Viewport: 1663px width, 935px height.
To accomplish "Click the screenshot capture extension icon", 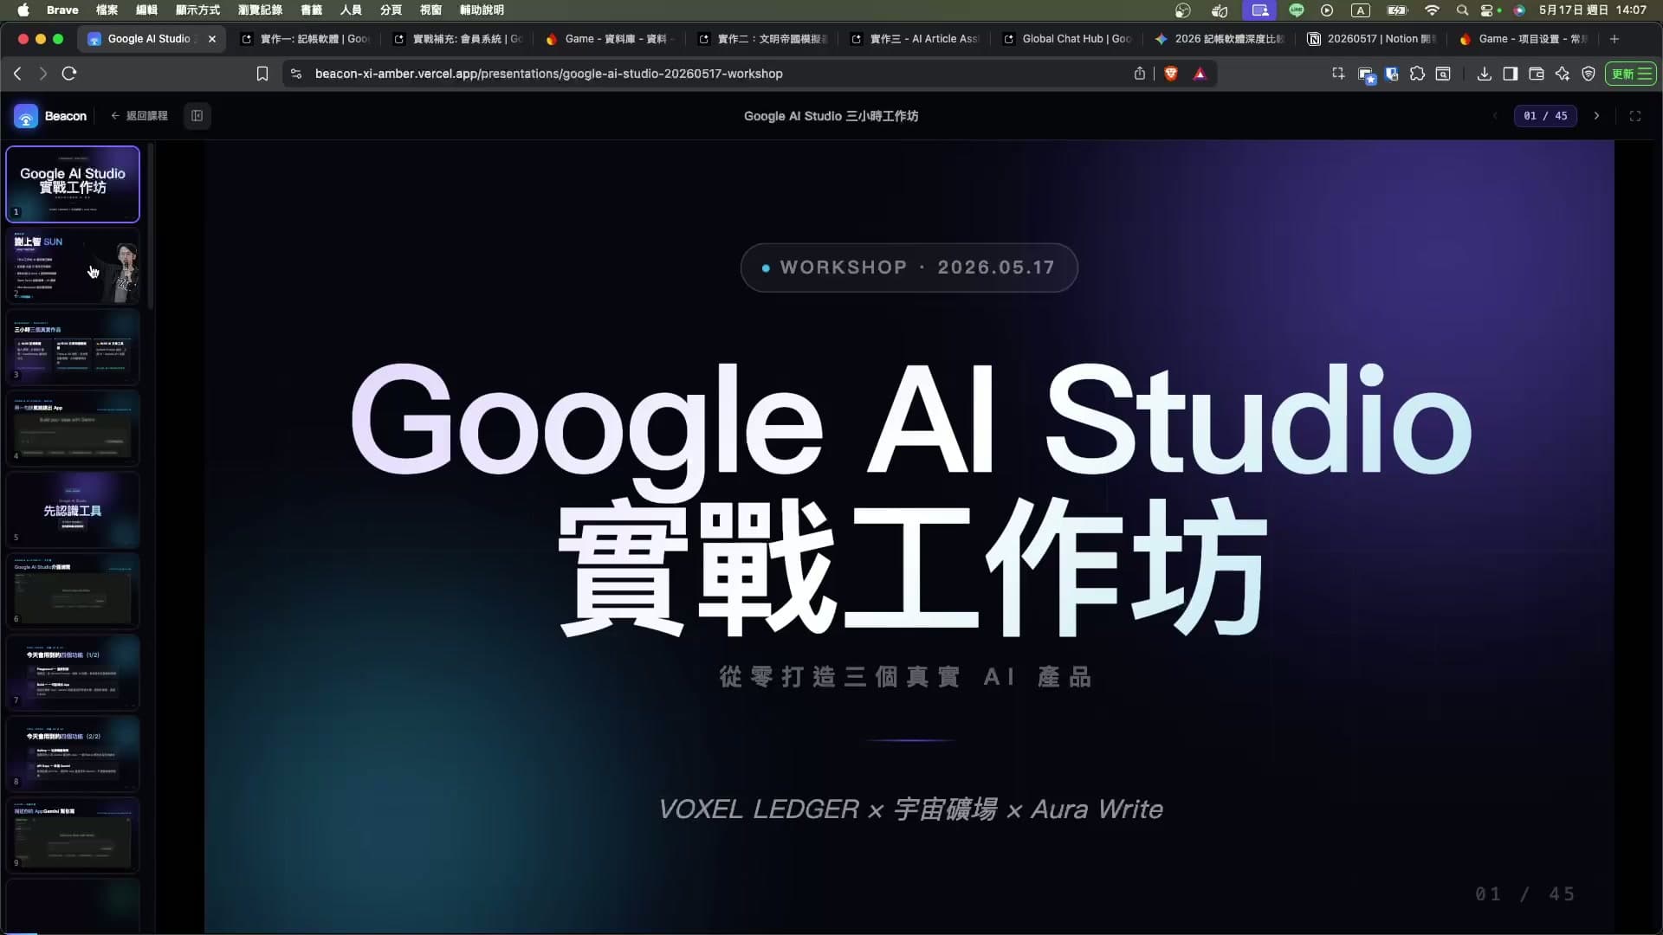I will click(1338, 74).
